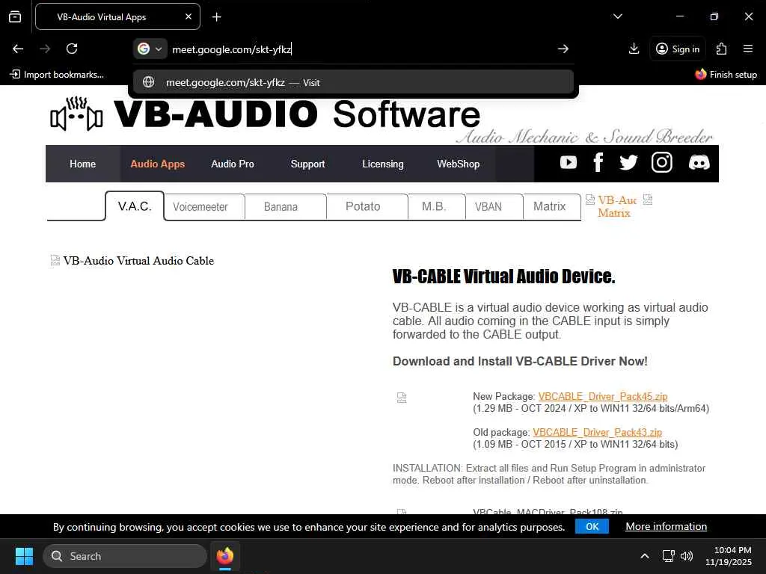Click Finish setup Firefox button

726,75
